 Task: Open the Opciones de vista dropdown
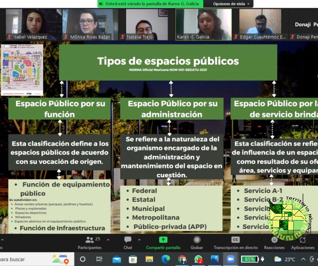click(231, 4)
